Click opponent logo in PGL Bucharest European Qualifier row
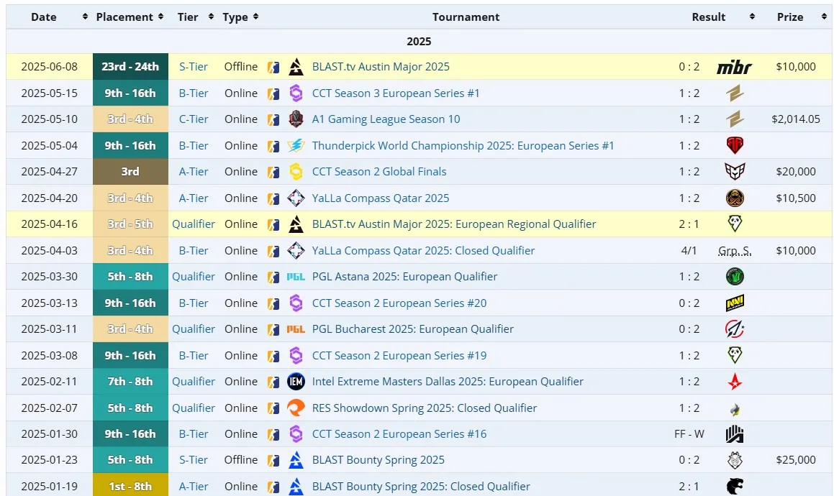This screenshot has width=834, height=496. (735, 329)
